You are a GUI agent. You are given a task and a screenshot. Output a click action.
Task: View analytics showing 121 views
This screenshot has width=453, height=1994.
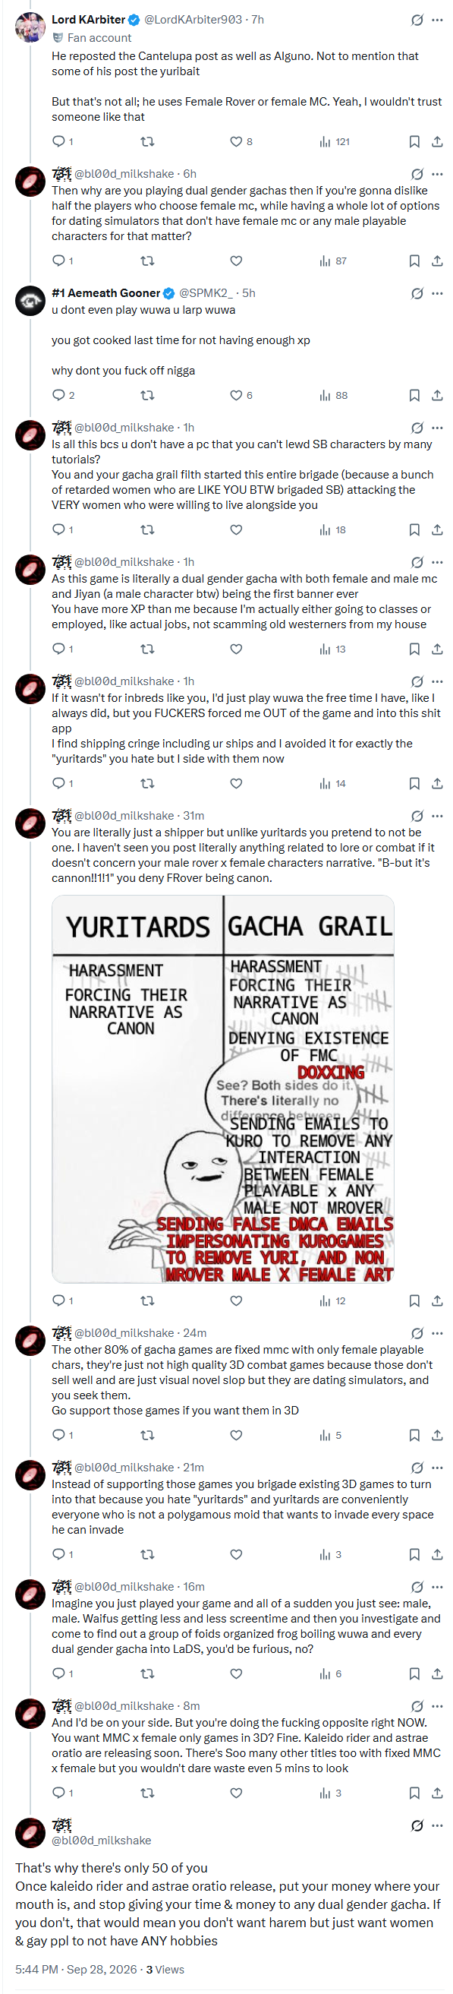335,141
